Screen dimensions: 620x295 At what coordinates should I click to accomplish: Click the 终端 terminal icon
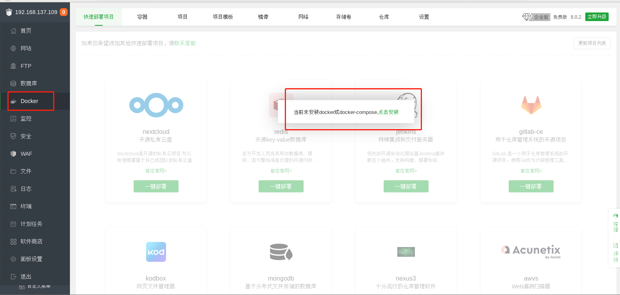point(13,206)
